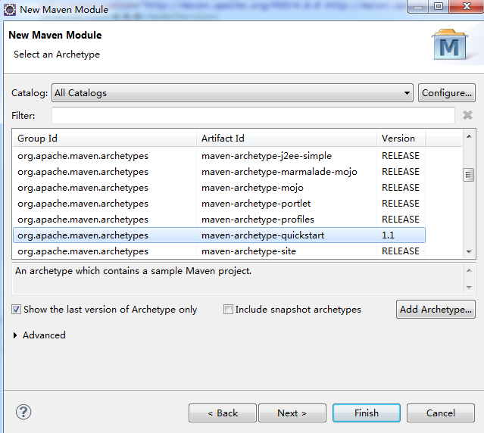
Task: Sort by the Version column header
Action: (401, 139)
